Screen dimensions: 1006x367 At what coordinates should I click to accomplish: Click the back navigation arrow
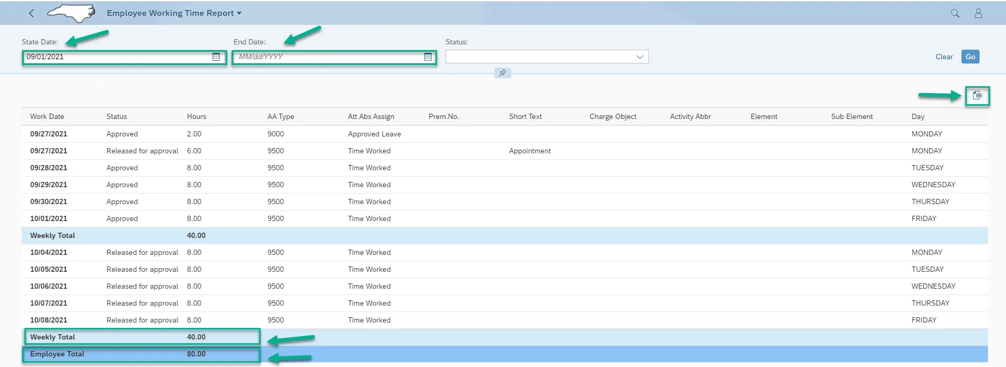31,13
